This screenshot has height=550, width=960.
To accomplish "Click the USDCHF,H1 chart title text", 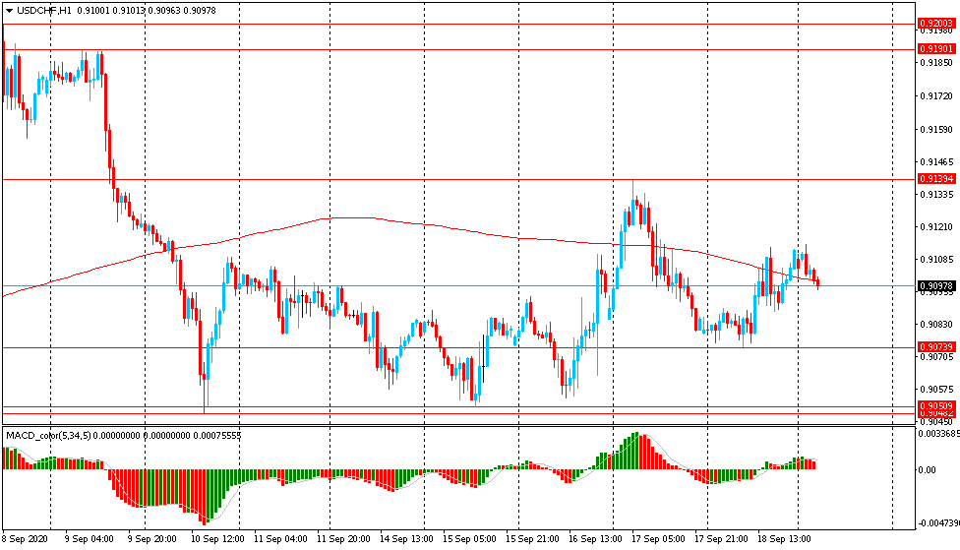I will 43,10.
